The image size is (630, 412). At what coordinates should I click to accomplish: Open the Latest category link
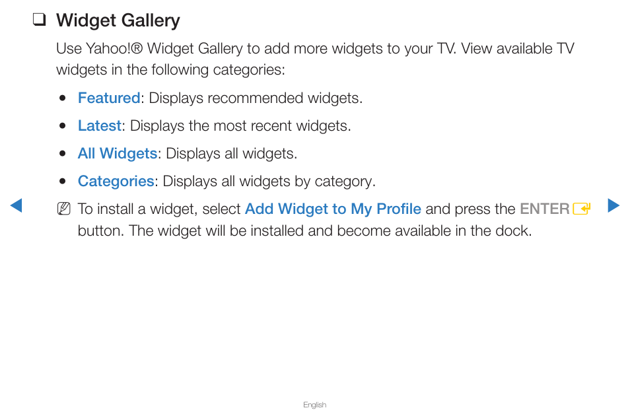100,125
